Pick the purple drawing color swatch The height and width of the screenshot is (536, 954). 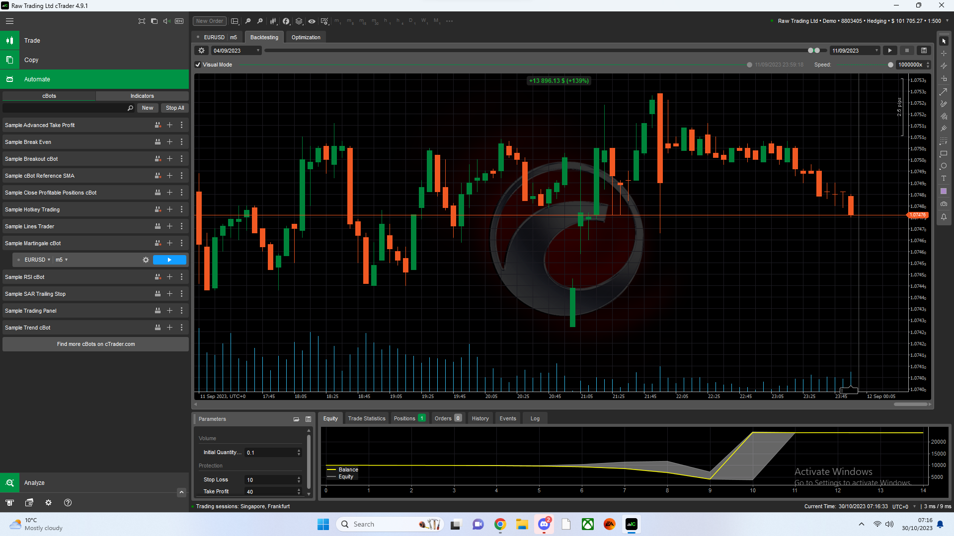[x=944, y=191]
